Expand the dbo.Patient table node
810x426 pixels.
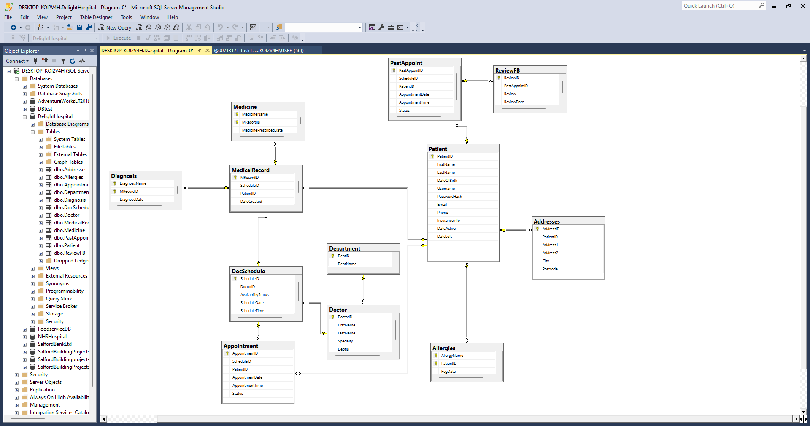pos(40,246)
